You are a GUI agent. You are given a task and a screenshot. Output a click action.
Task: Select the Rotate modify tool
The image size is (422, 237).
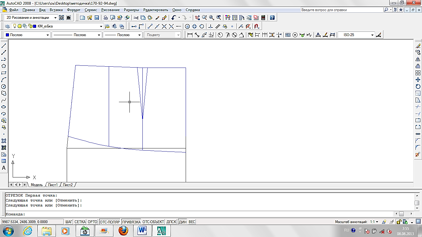tap(418, 86)
